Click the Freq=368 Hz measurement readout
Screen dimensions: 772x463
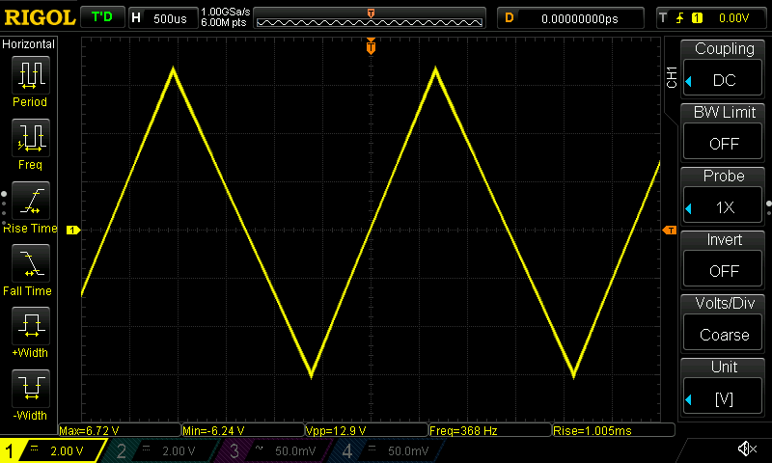pyautogui.click(x=490, y=430)
